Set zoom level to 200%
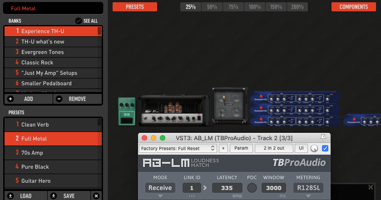This screenshot has height=200, width=381. 297,7
